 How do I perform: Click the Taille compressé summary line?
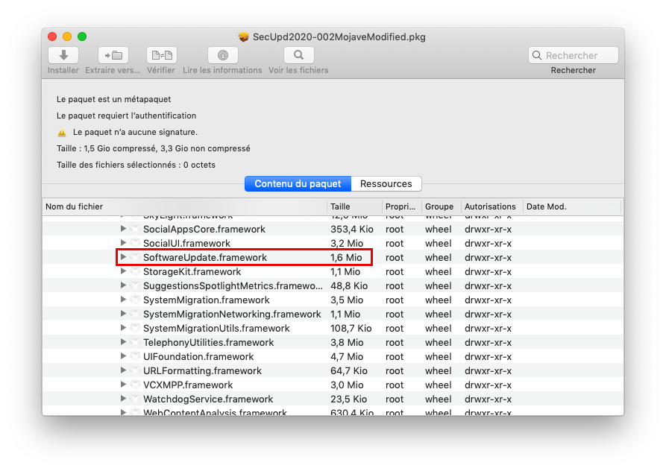154,148
